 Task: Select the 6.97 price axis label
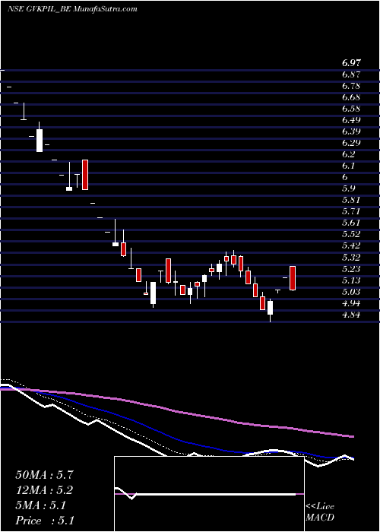tap(351, 63)
